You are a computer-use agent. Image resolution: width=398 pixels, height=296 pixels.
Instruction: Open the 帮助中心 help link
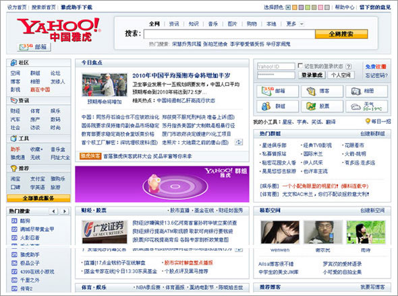click(345, 7)
